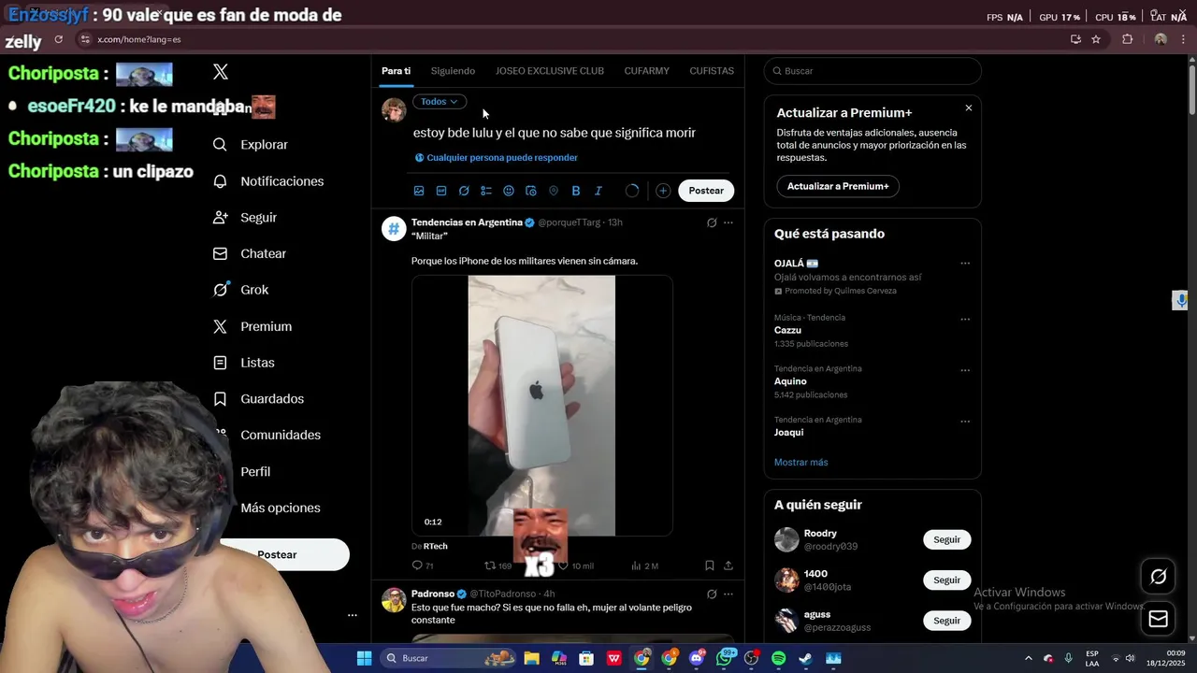Open File Explorer from the taskbar
The width and height of the screenshot is (1197, 673).
(x=531, y=658)
